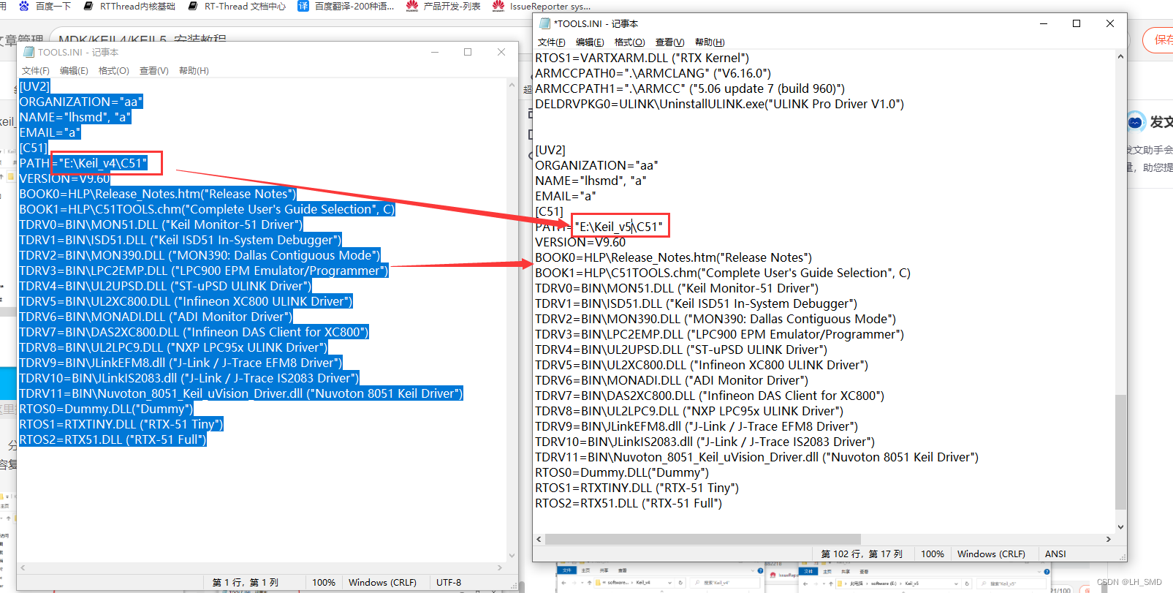
Task: Click the horizontal scrollbar thumb in right Notepad
Action: (702, 539)
